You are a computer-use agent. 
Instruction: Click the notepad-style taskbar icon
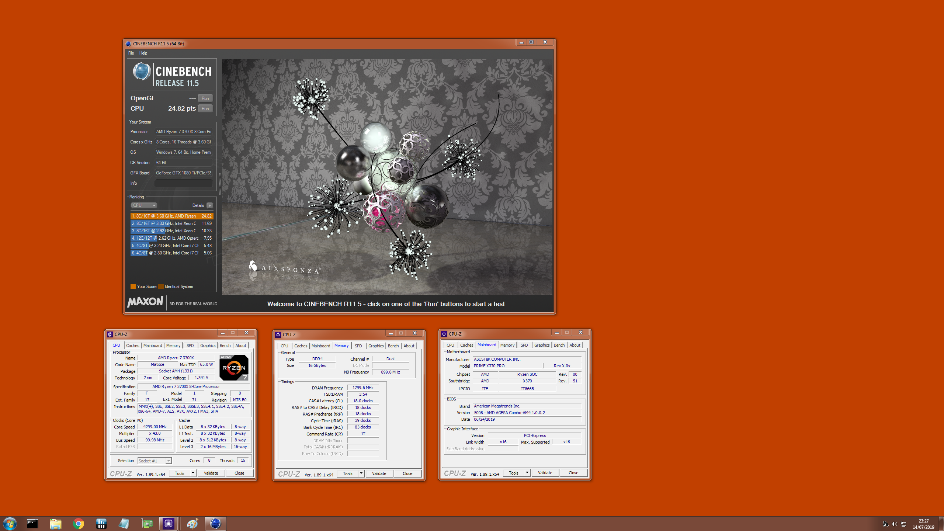(124, 524)
